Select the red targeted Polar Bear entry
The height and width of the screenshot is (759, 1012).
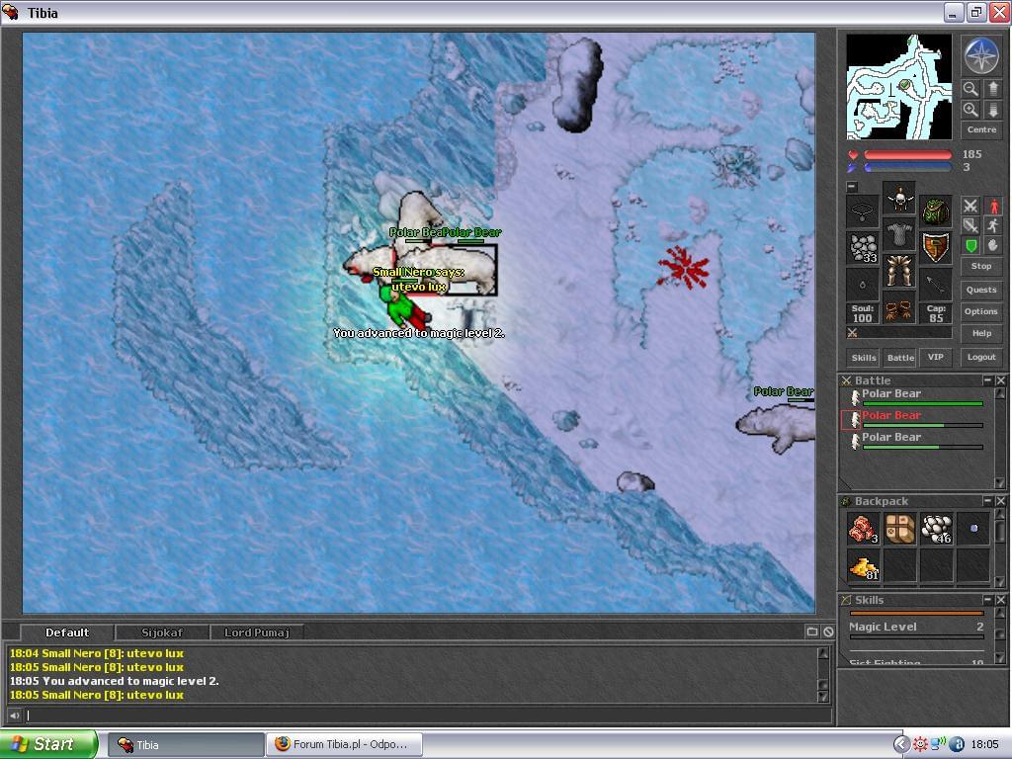coord(914,419)
